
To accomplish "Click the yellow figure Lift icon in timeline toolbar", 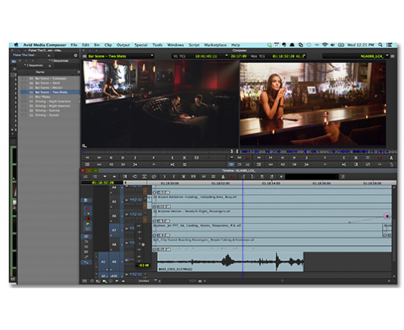I will 223,177.
